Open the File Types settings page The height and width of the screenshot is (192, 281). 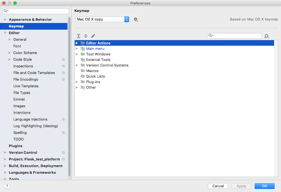(22, 93)
